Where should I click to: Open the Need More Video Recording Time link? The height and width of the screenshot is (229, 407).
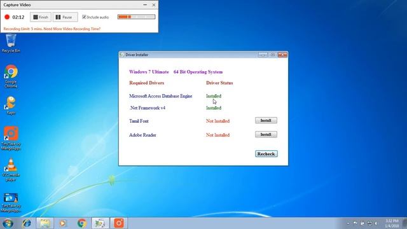[x=72, y=29]
